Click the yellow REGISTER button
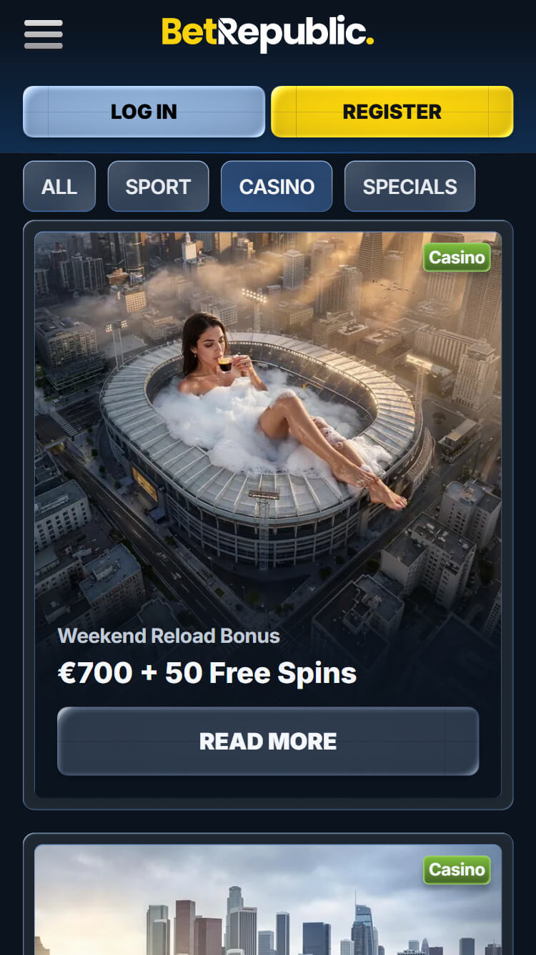This screenshot has height=955, width=536. 392,112
